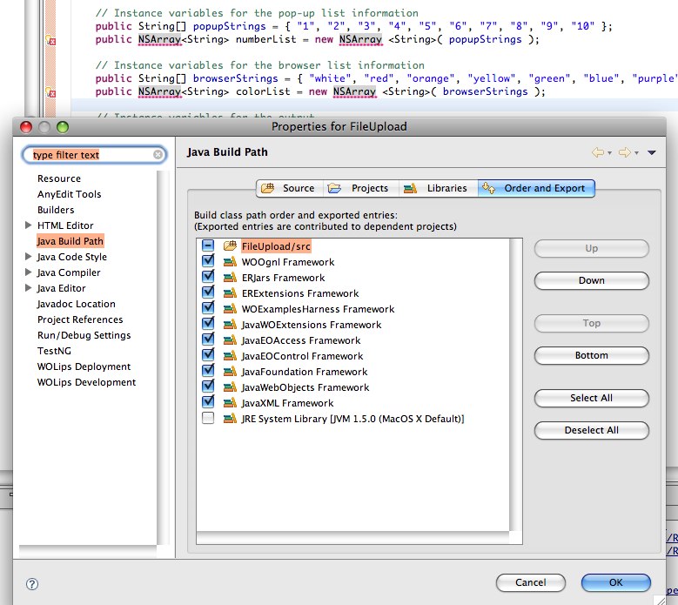Open the Builders properties page

56,209
